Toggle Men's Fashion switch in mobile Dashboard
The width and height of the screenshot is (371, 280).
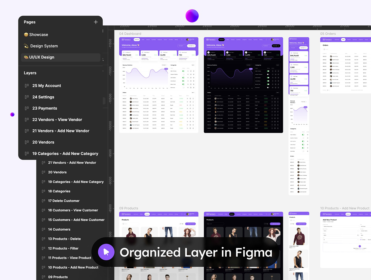[303, 135]
